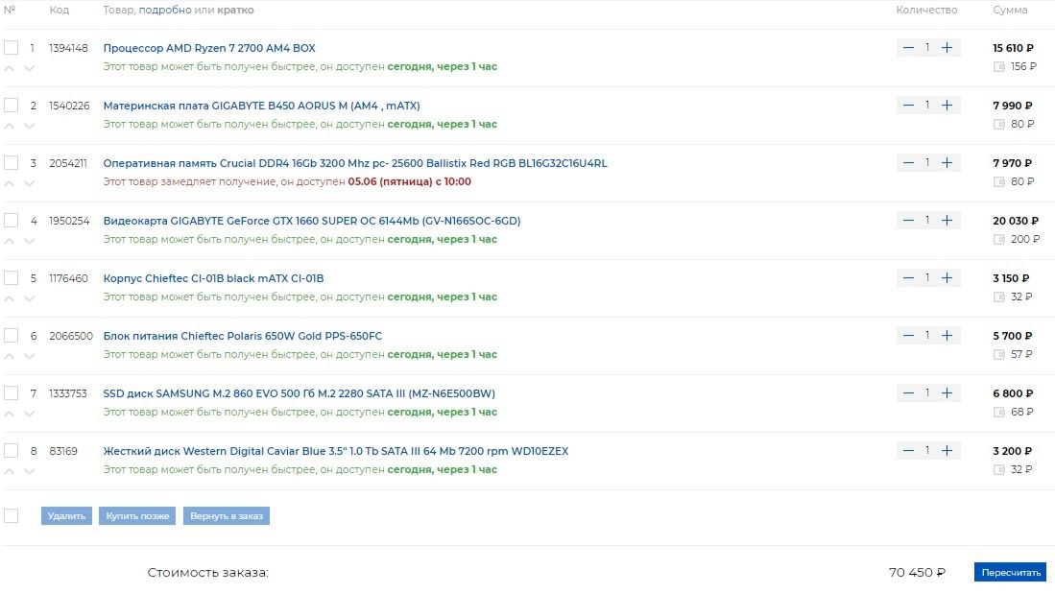Viewport: 1055px width, 593px height.
Task: Increase quantity of Crucial DDR4 16Gb memory
Action: (947, 163)
